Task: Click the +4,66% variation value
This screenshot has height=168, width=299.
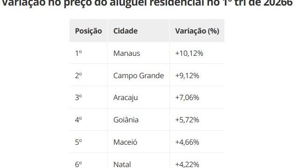Action: (187, 142)
